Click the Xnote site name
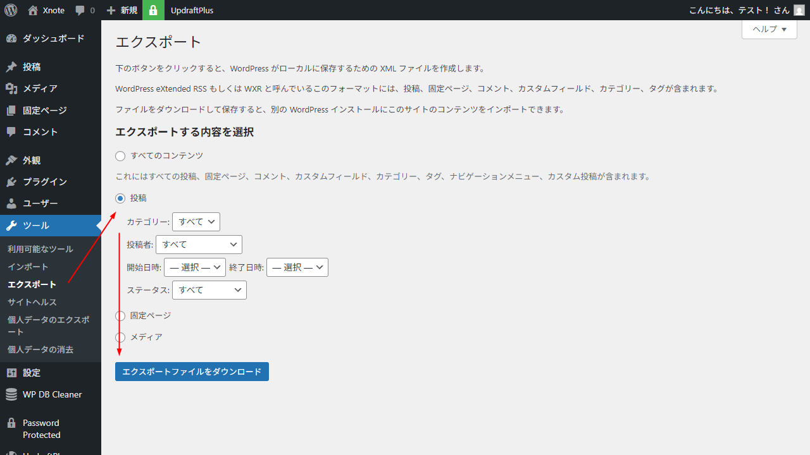 [x=54, y=10]
